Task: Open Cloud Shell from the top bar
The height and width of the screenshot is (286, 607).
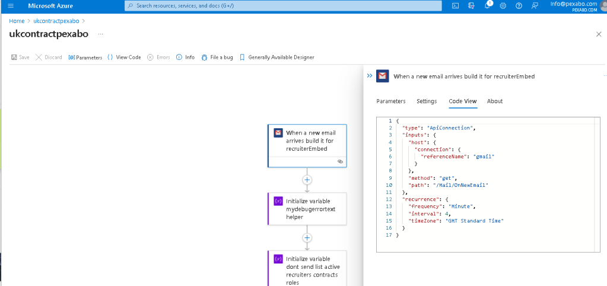Action: point(456,6)
